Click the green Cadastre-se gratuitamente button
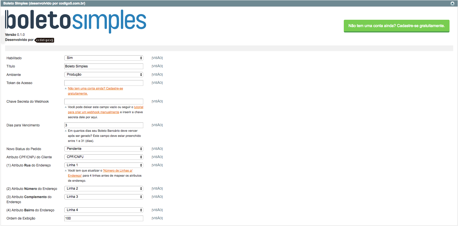458x226 pixels. (x=397, y=26)
